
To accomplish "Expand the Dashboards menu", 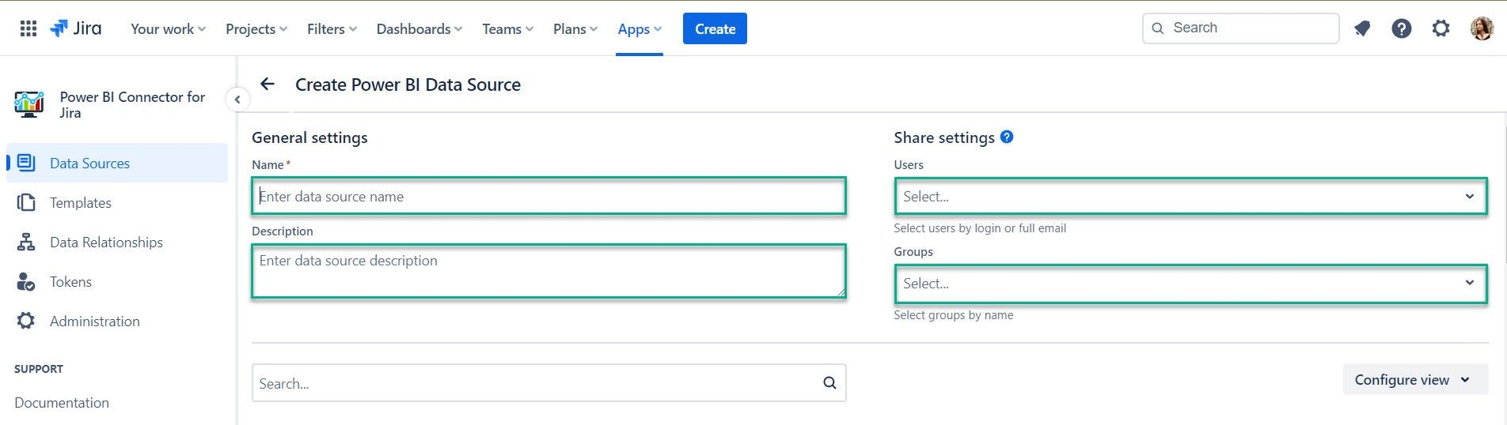I will coord(419,28).
